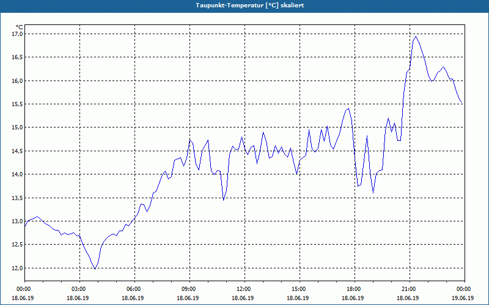Click the '15,0' y-axis label

point(17,127)
